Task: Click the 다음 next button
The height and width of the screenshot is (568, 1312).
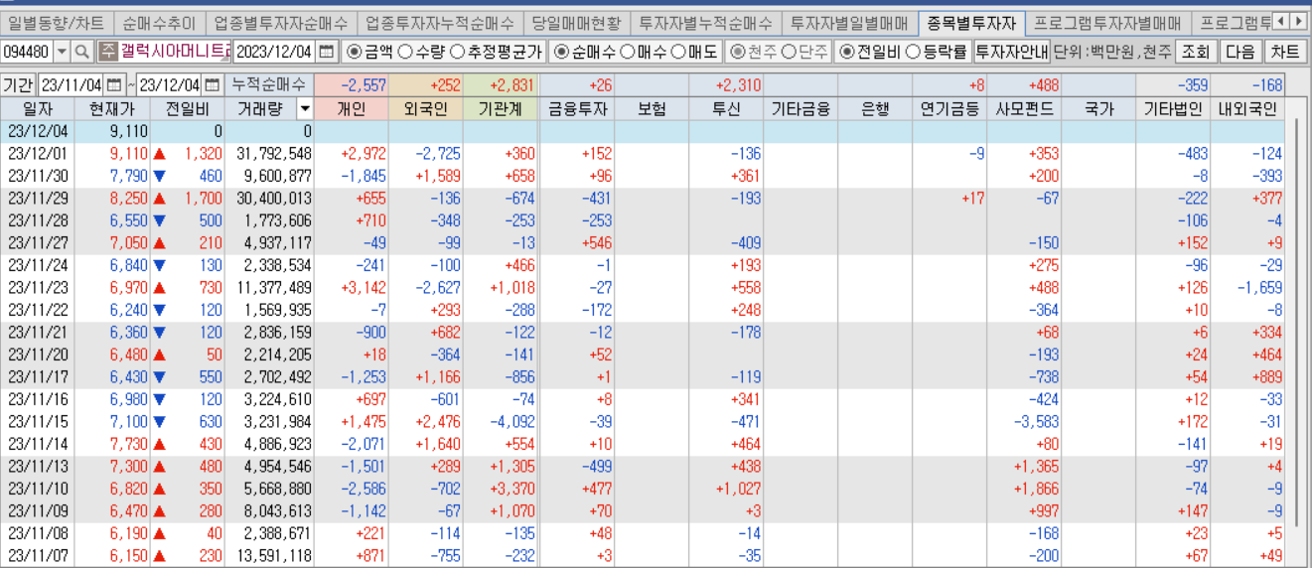Action: (1240, 52)
